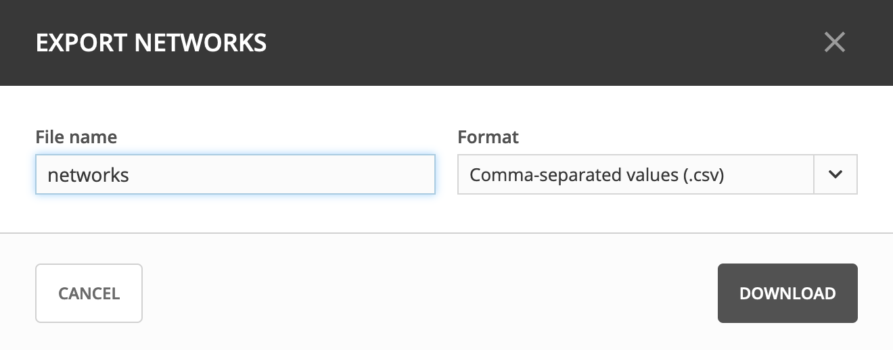The height and width of the screenshot is (350, 893).
Task: Click the "File name" label
Action: click(76, 137)
